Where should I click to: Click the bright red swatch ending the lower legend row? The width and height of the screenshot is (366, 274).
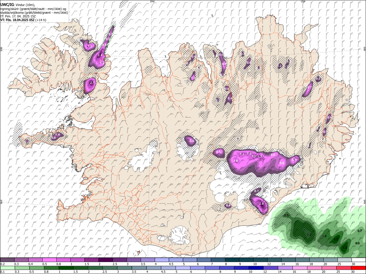pos(359,268)
